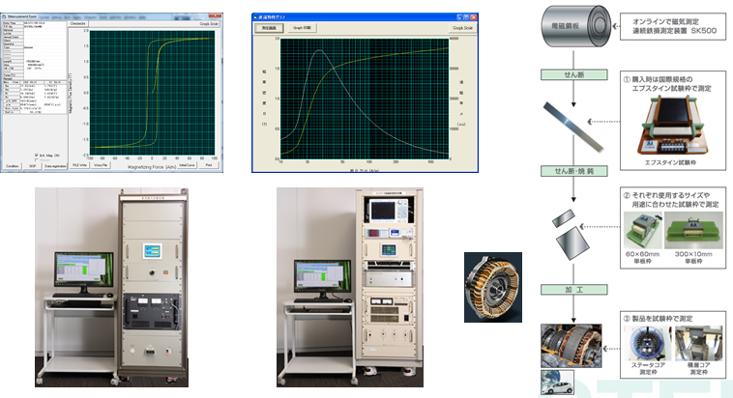Click the hysteresis loop B-H graph area
This screenshot has height=398, width=733.
coord(152,93)
